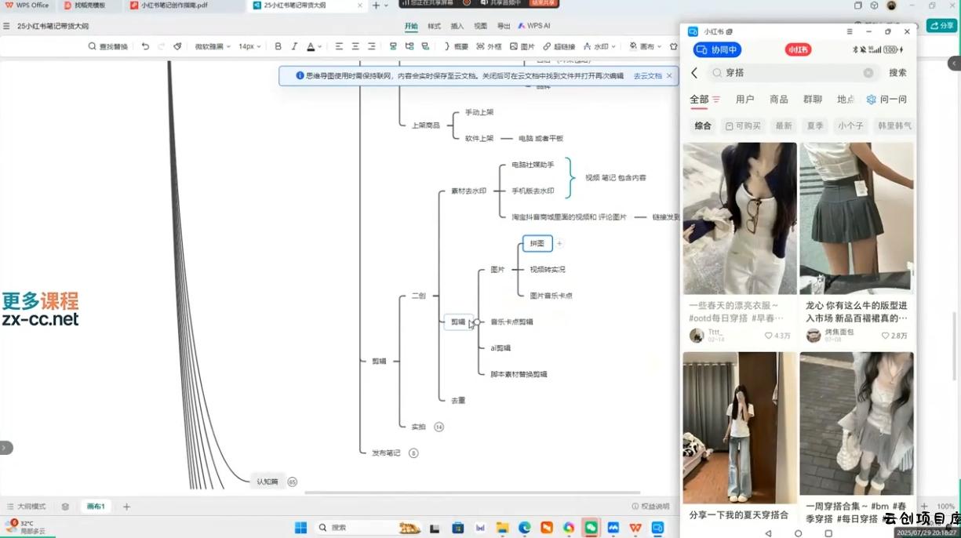Expand the collapsed 实拍 node count
This screenshot has height=538, width=961.
pyautogui.click(x=439, y=427)
